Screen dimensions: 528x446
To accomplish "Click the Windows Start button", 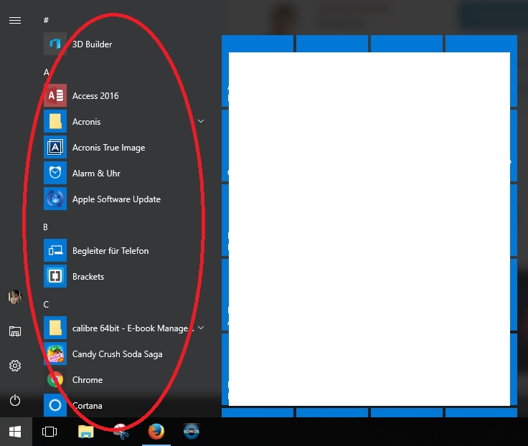I will pos(15,432).
